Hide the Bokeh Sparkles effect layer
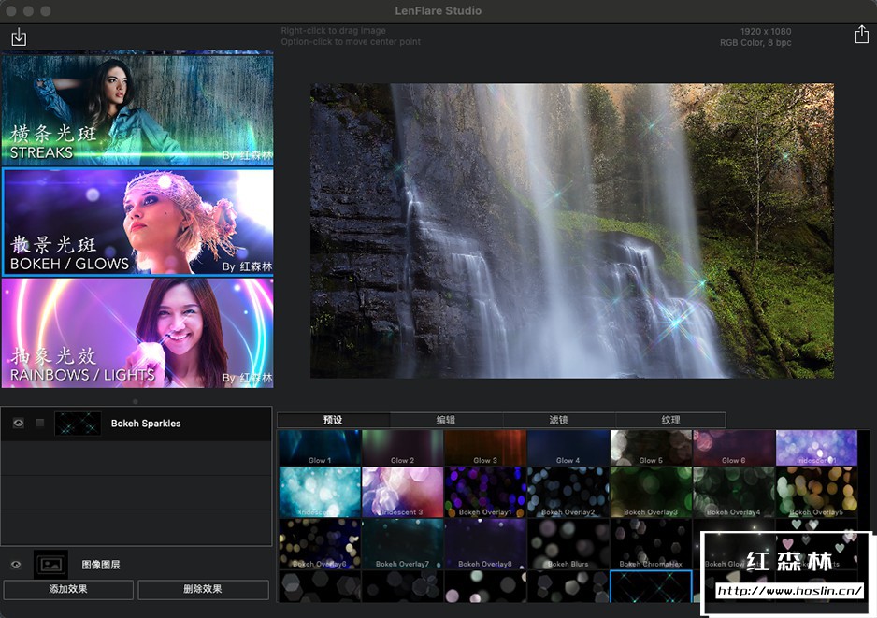Screen dimensions: 877x618 pyautogui.click(x=18, y=424)
